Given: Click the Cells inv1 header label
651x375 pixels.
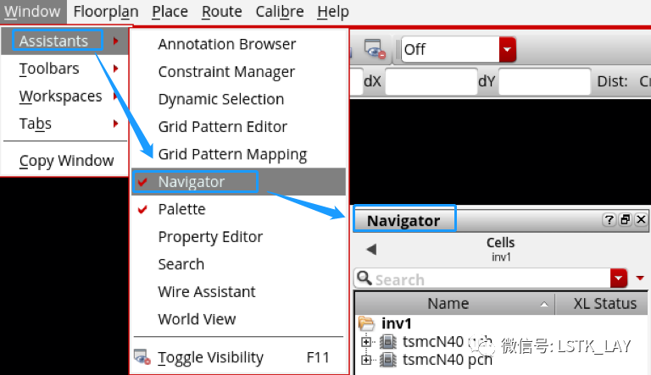Looking at the screenshot, I should [501, 249].
